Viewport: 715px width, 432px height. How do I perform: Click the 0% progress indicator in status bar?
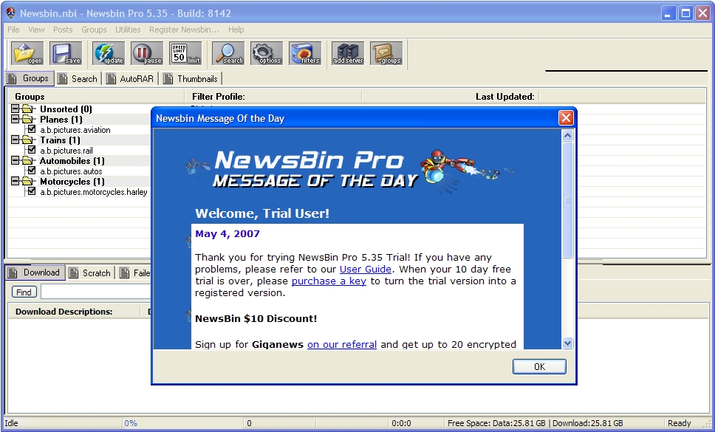131,423
